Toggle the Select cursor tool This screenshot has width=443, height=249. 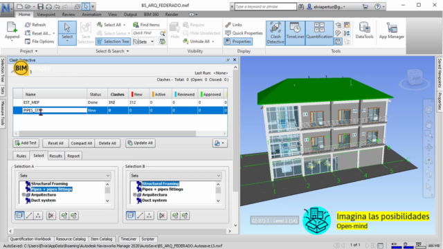(67, 33)
